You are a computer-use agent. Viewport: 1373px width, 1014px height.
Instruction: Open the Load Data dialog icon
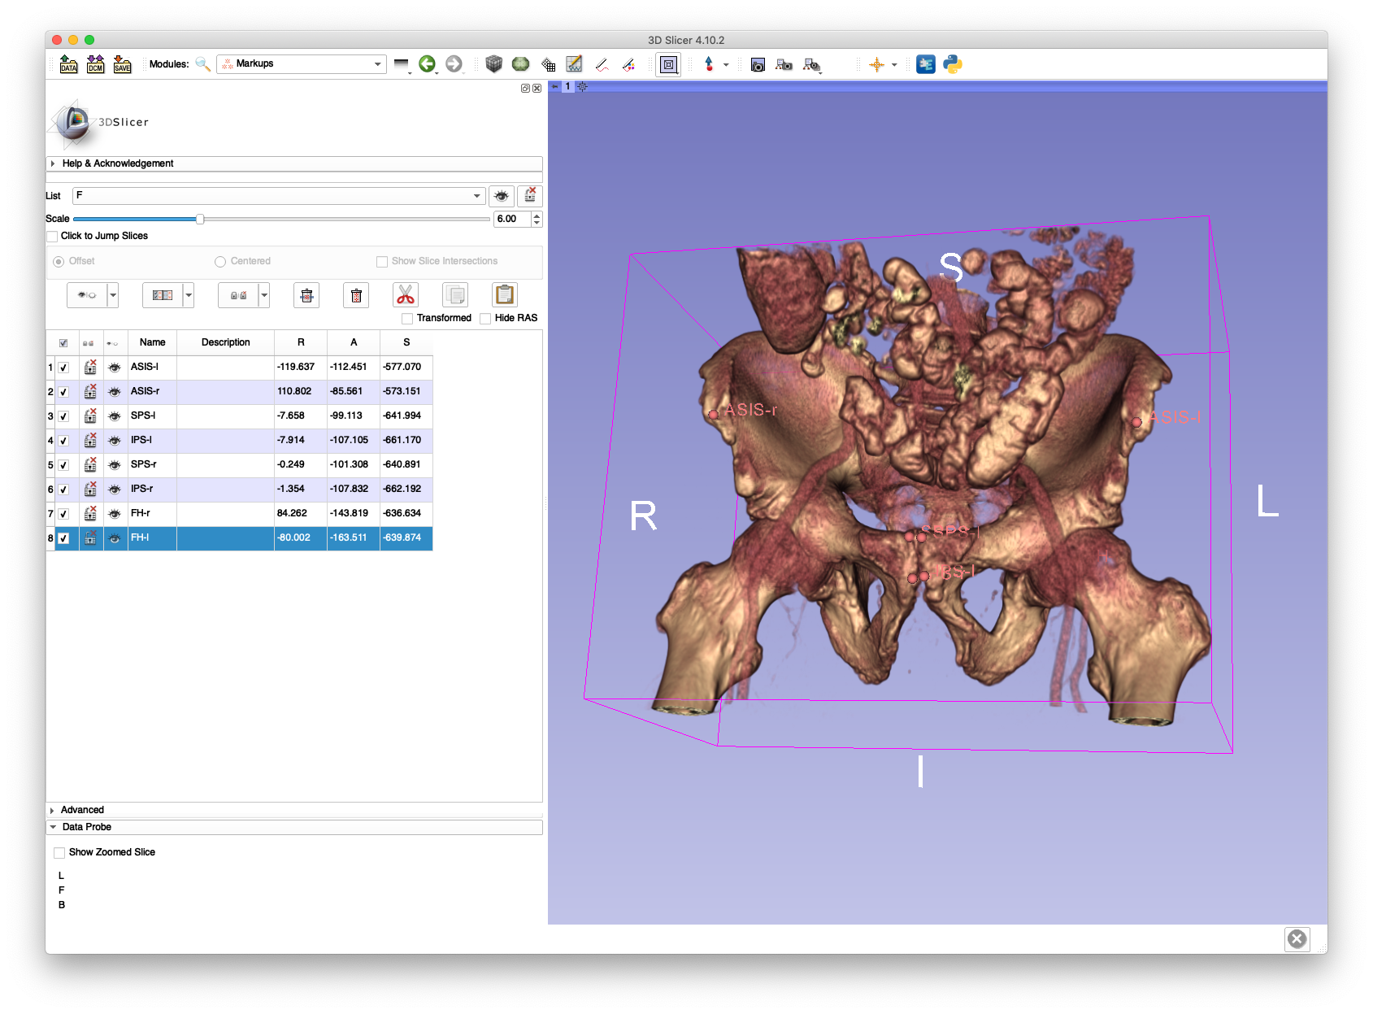tap(69, 64)
